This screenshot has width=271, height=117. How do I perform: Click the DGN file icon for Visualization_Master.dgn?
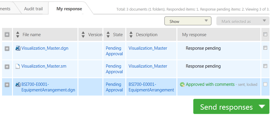(18, 48)
